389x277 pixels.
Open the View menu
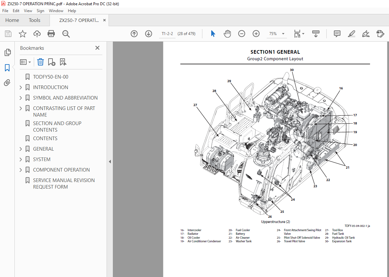tap(28, 11)
